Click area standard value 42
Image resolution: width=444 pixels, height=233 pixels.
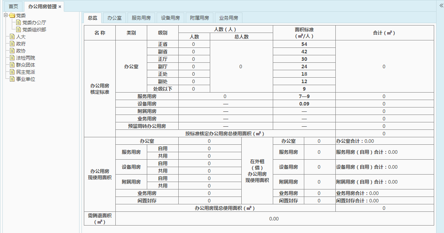304,52
